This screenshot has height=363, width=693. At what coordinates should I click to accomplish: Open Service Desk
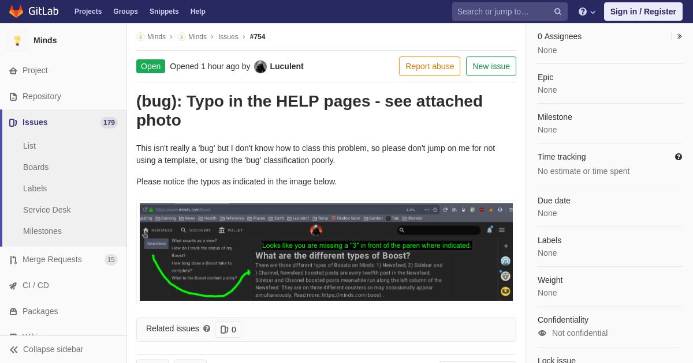pyautogui.click(x=47, y=210)
